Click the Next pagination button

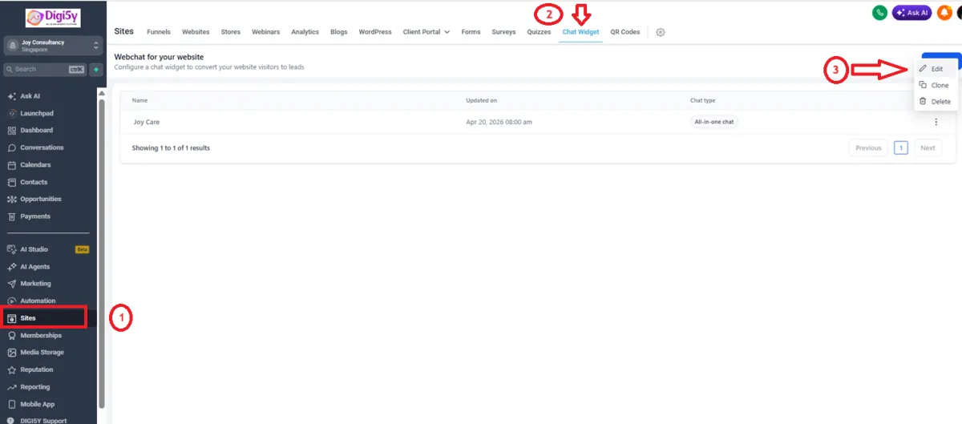[928, 147]
